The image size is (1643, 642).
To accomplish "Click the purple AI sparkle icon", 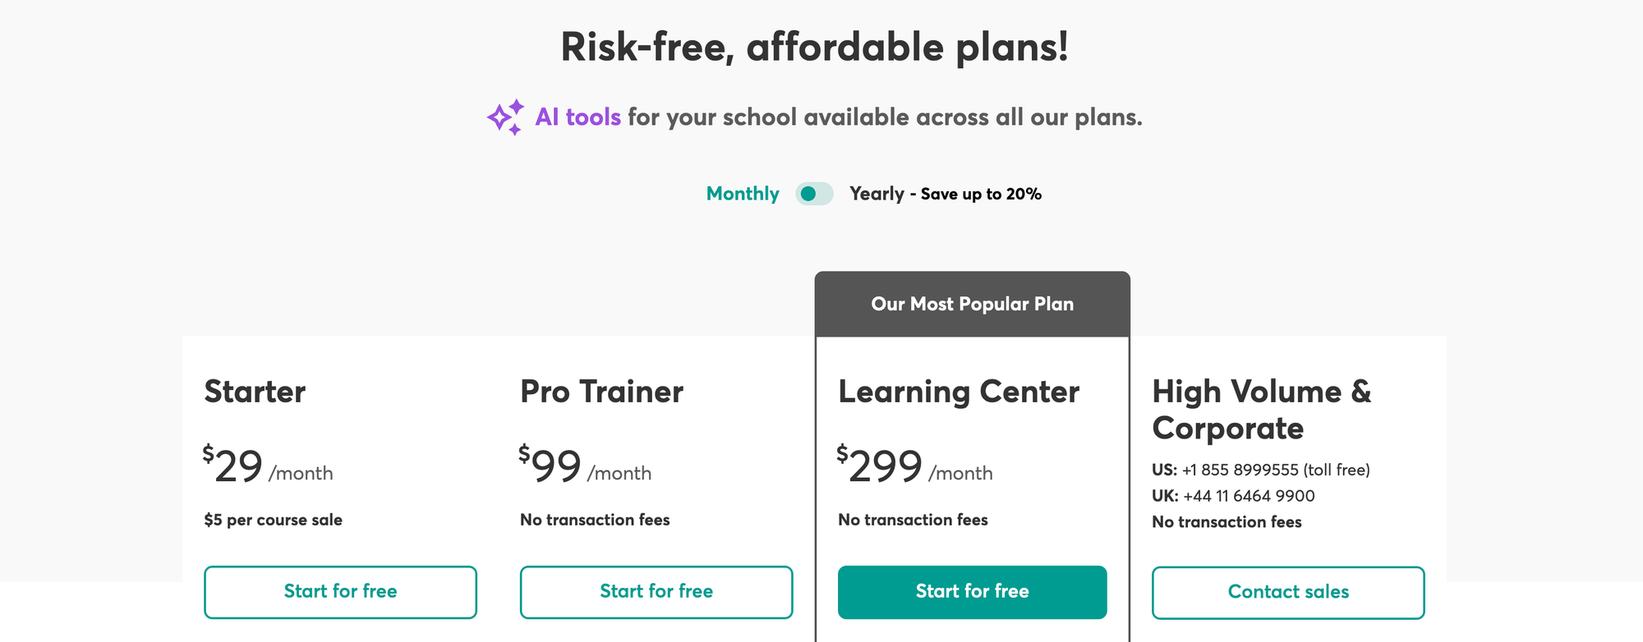I will [x=504, y=116].
